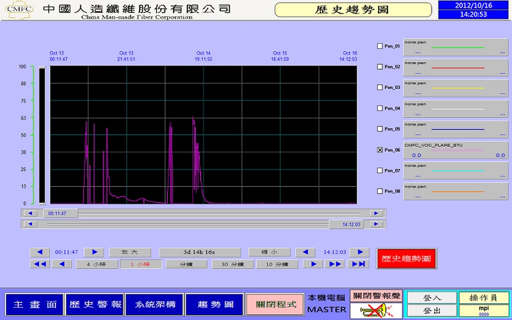This screenshot has width=512, height=320.
Task: Enable the Pen_01 checkbox
Action: pyautogui.click(x=380, y=46)
